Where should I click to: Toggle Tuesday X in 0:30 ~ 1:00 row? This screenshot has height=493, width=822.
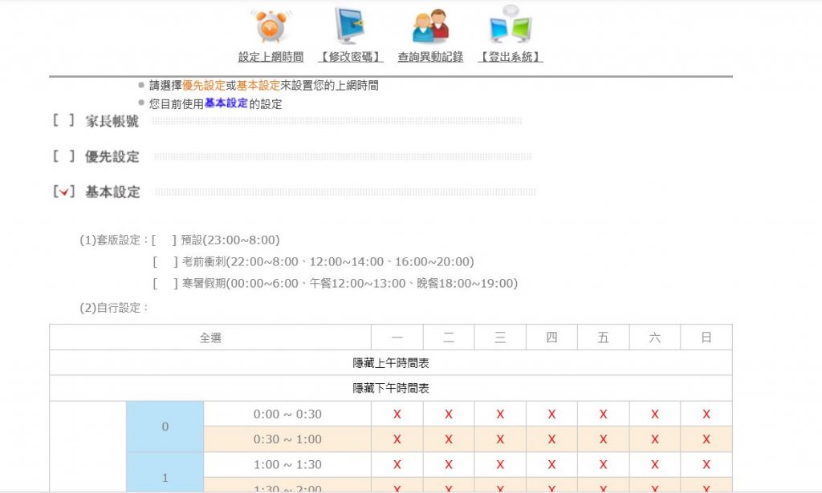click(x=449, y=439)
